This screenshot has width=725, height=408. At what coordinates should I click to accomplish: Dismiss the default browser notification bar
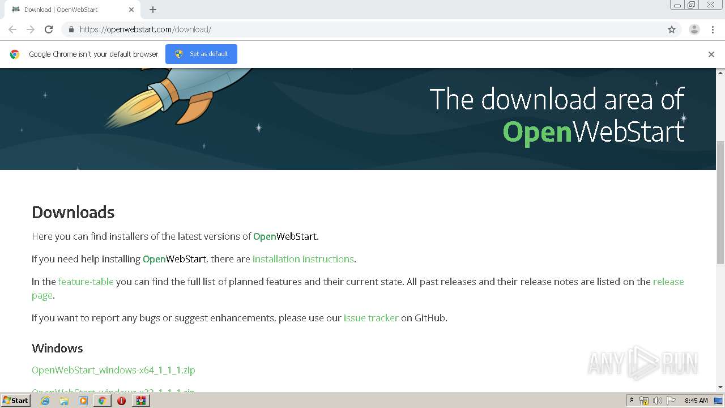coord(711,54)
